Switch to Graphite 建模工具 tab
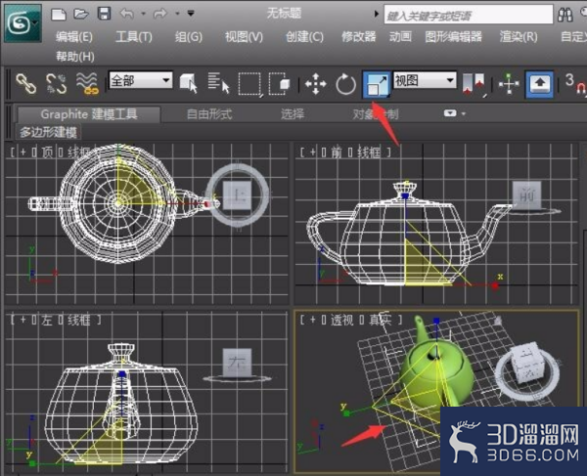 pyautogui.click(x=89, y=114)
